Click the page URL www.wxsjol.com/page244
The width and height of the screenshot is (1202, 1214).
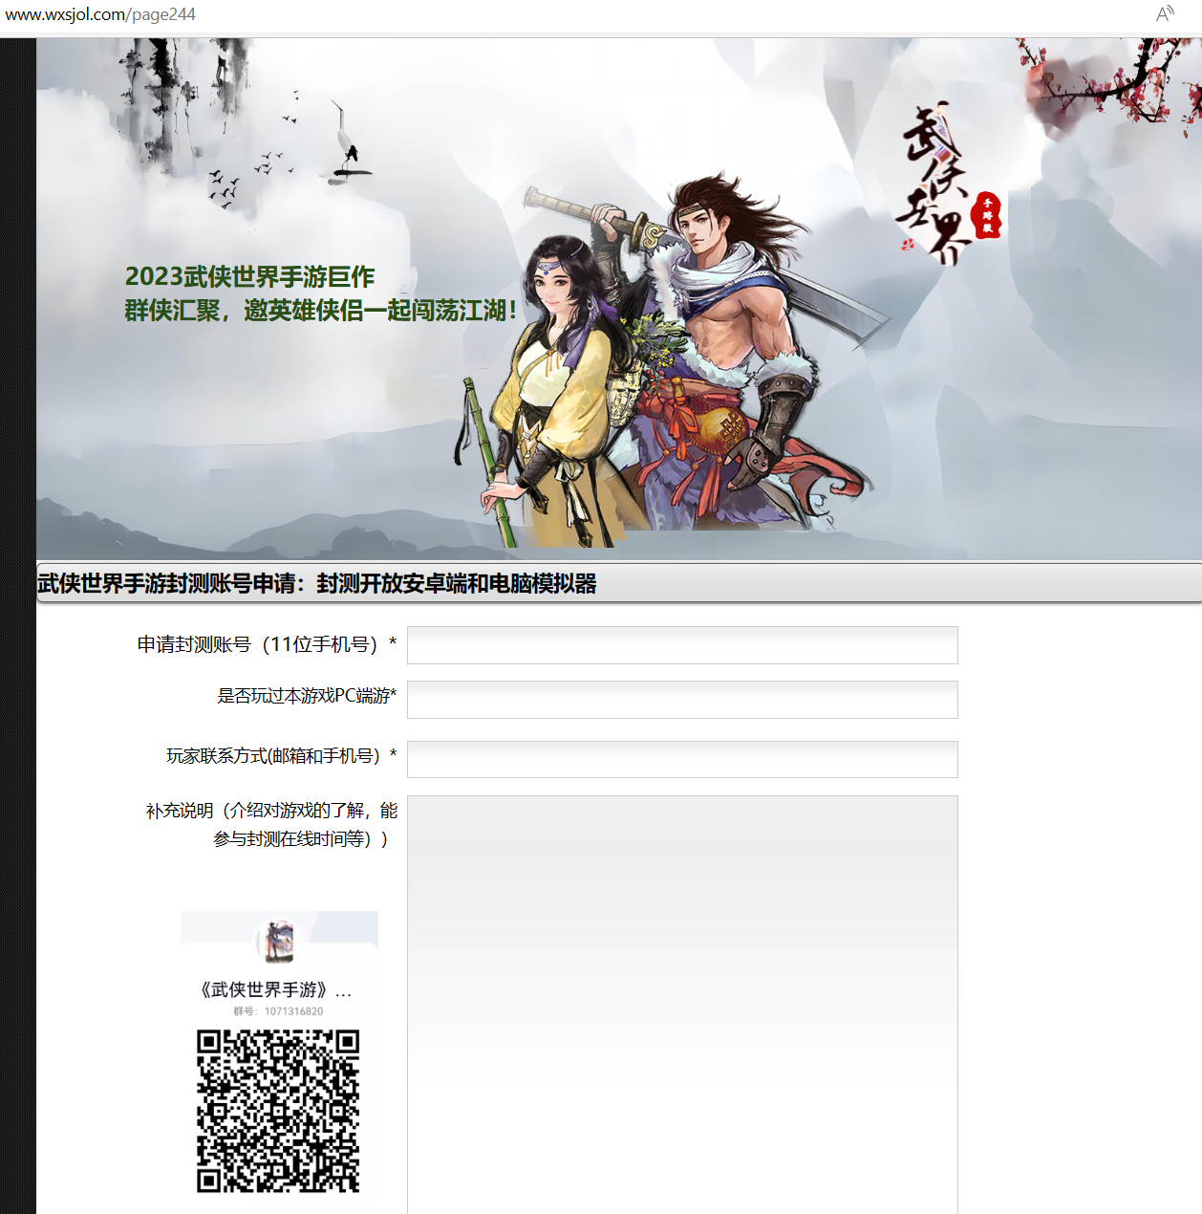pos(100,14)
